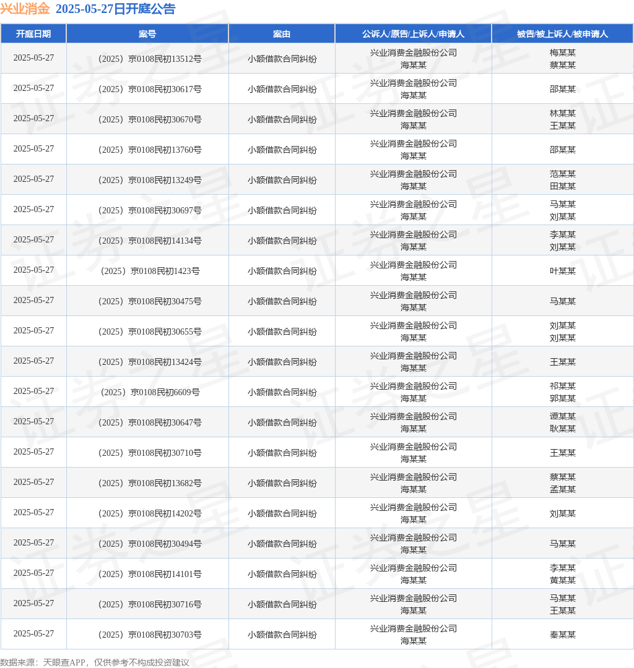Image resolution: width=634 pixels, height=668 pixels.
Task: Click case number 京0108民初13682号
Action: [x=165, y=482]
